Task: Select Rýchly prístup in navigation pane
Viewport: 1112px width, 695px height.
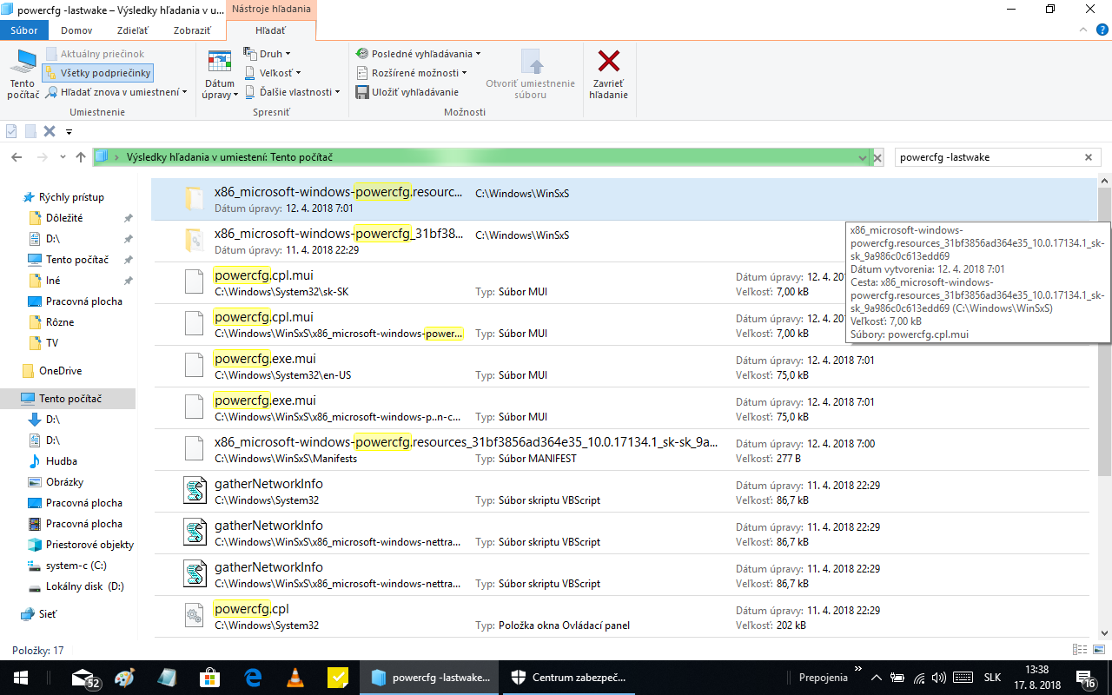Action: click(71, 197)
